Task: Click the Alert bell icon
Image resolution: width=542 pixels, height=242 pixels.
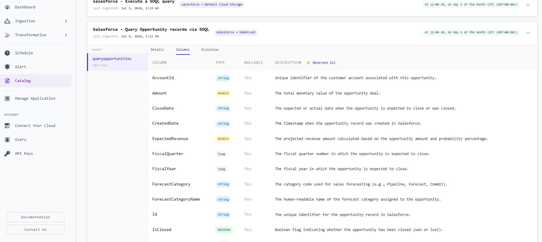Action: pyautogui.click(x=7, y=67)
